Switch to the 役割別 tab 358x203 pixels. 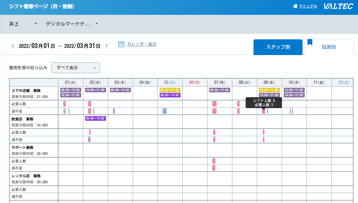(329, 47)
